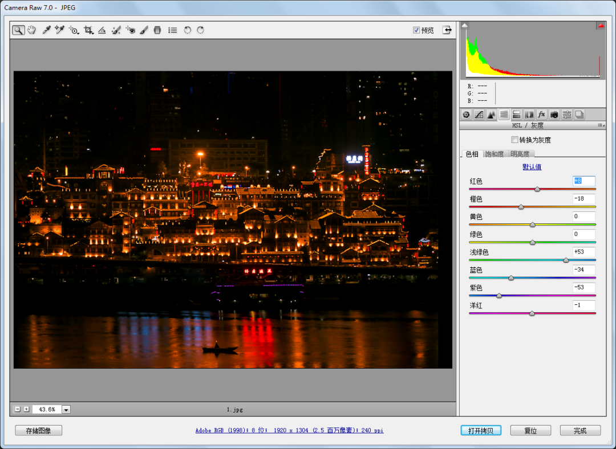Check the 转换为灰度 checkbox

(x=514, y=140)
